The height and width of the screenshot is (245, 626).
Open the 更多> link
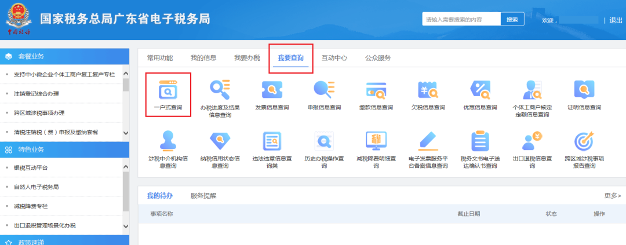click(613, 196)
